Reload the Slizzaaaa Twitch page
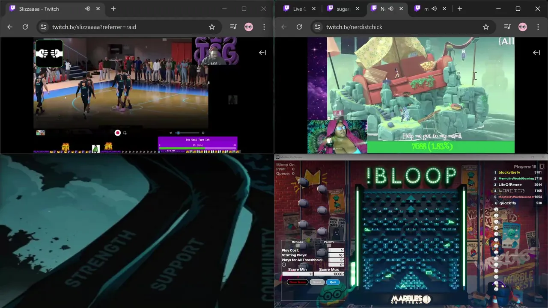 [x=25, y=27]
